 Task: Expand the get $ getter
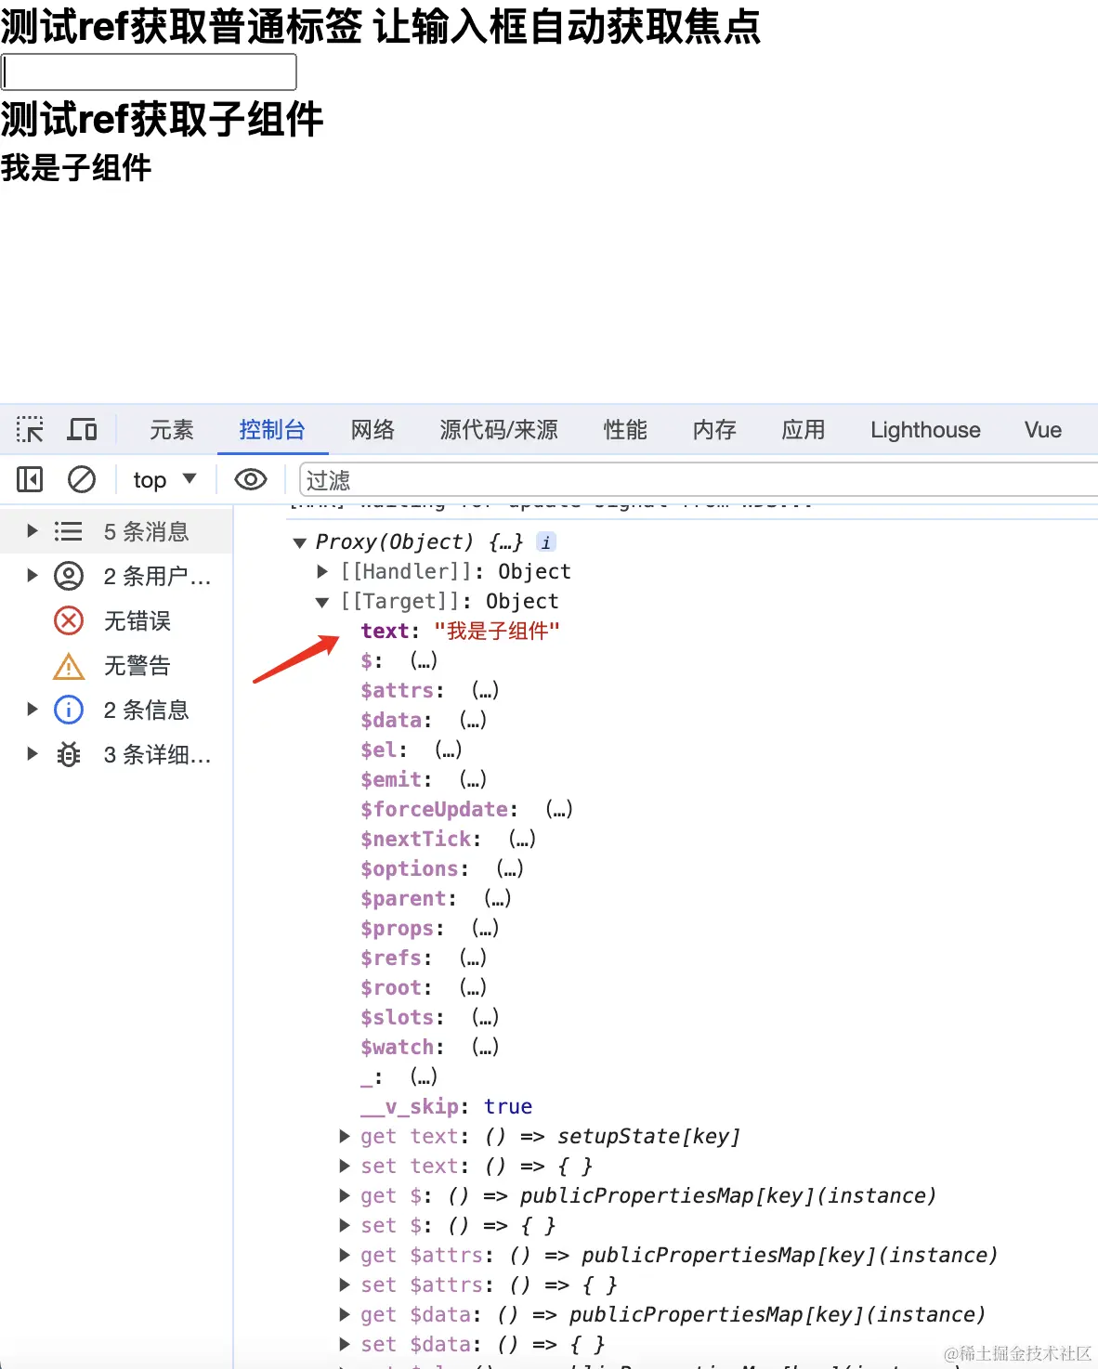345,1195
